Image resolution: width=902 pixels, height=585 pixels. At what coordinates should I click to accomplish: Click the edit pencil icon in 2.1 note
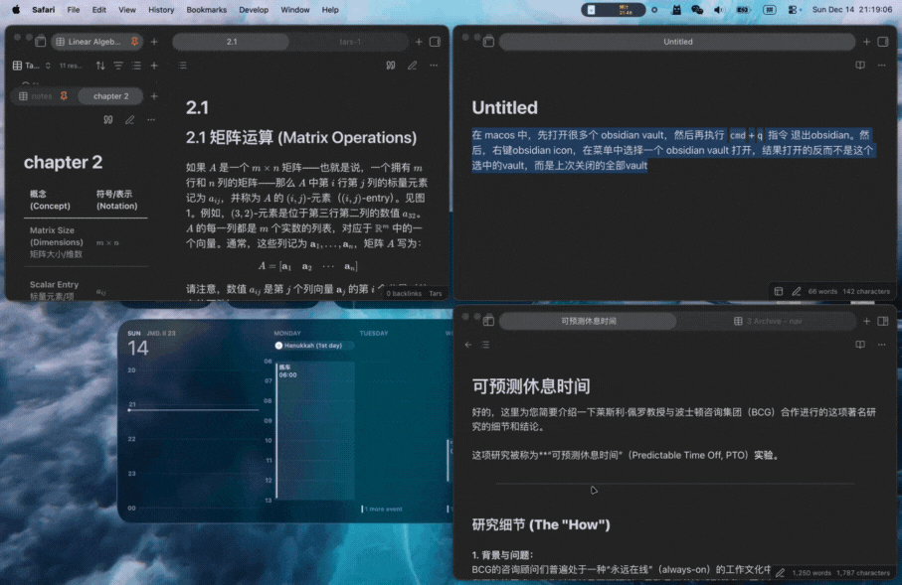point(413,66)
